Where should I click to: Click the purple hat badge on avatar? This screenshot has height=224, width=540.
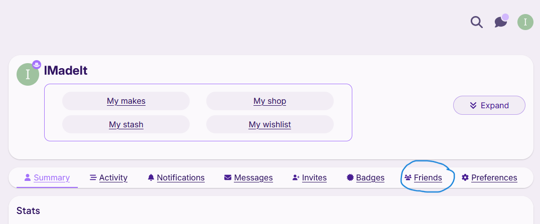tap(37, 64)
